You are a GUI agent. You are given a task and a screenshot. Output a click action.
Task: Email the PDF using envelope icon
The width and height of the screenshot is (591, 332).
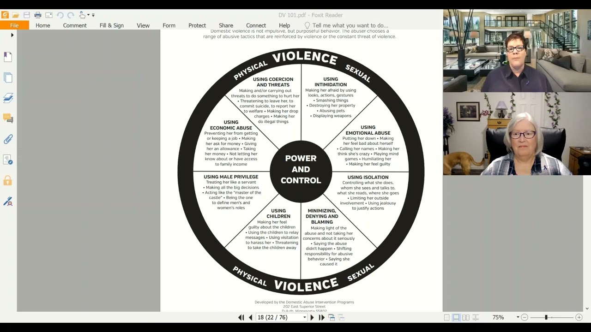tap(49, 15)
